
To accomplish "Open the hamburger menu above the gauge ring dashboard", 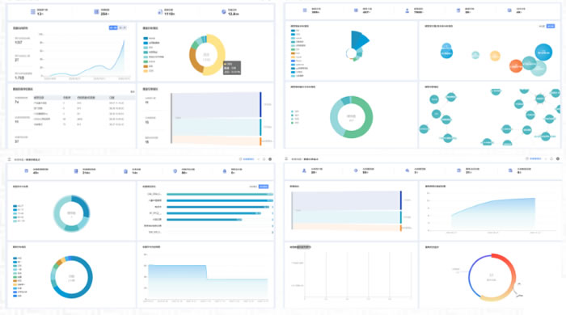I will tap(286, 158).
